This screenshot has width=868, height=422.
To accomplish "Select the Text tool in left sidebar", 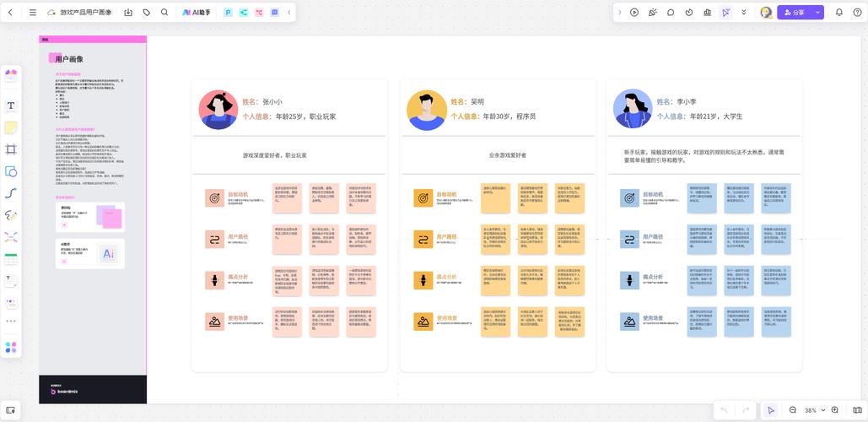I will 11,105.
